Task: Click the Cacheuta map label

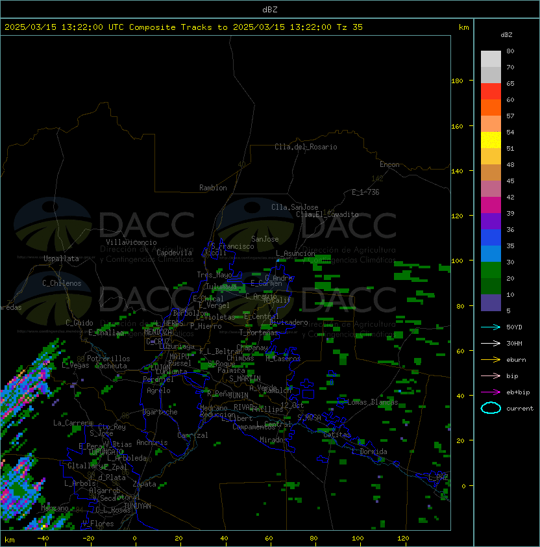Action: click(111, 366)
